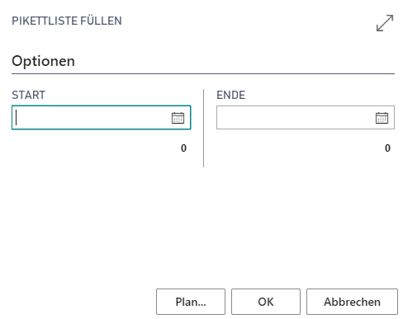
Task: Click the 0 value below START
Action: [x=183, y=148]
